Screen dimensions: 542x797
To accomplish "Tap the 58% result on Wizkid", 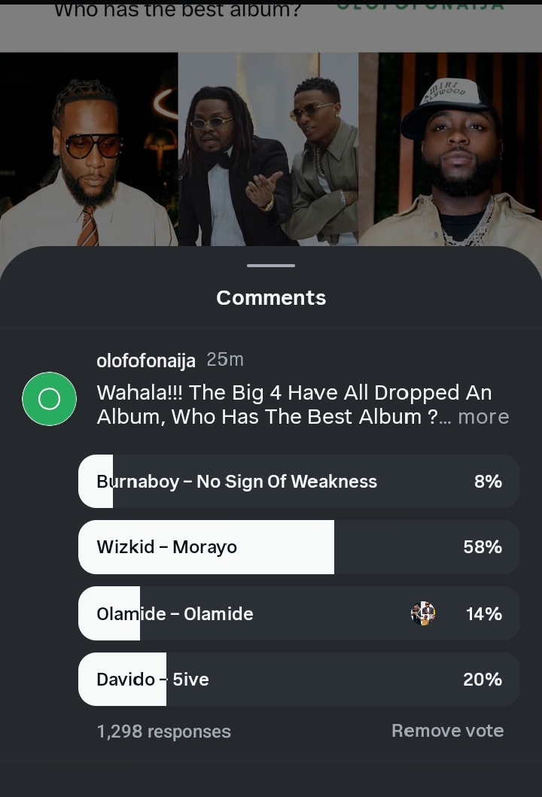I will (483, 547).
